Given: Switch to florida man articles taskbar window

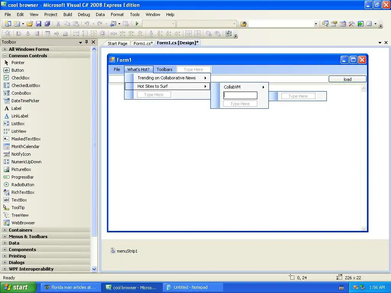Looking at the screenshot, I should (x=71, y=287).
